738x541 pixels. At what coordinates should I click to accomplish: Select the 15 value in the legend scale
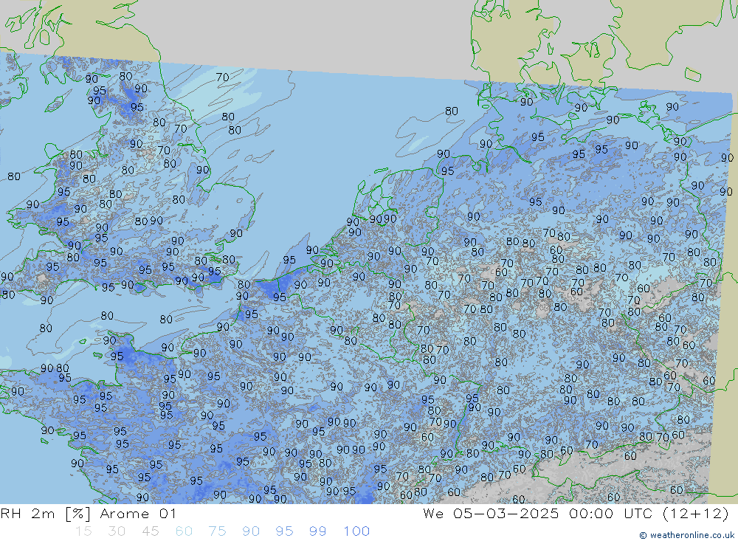tap(83, 531)
